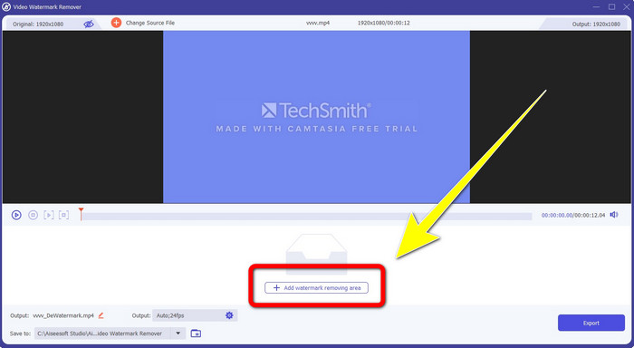
Task: Expand the Save to path dropdown
Action: pos(178,333)
